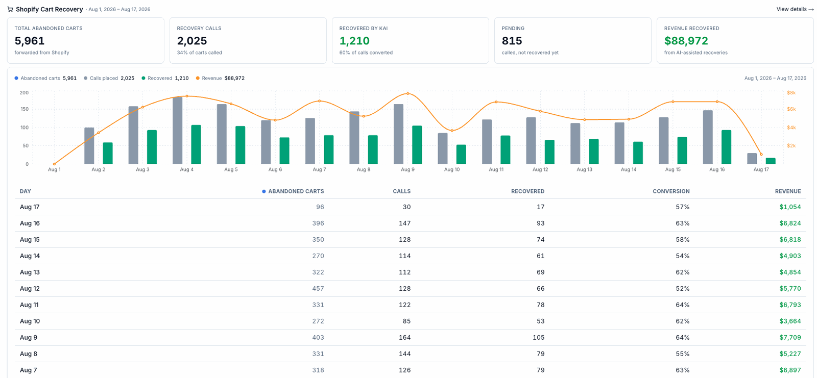Toggle the Abandoned carts legend item

[x=45, y=78]
